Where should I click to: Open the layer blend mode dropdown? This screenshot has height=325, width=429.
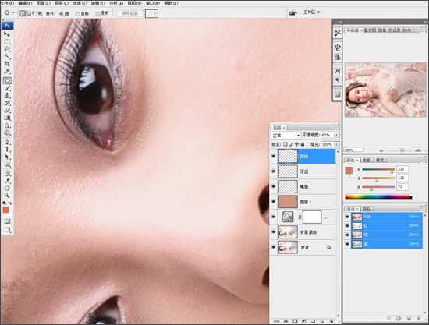[x=286, y=136]
